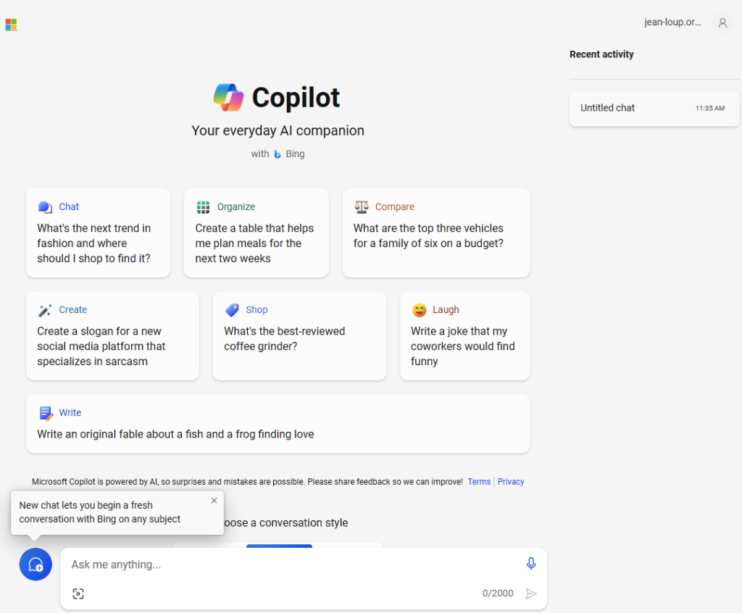This screenshot has width=742, height=613.
Task: Open the add image search icon
Action: [x=78, y=593]
